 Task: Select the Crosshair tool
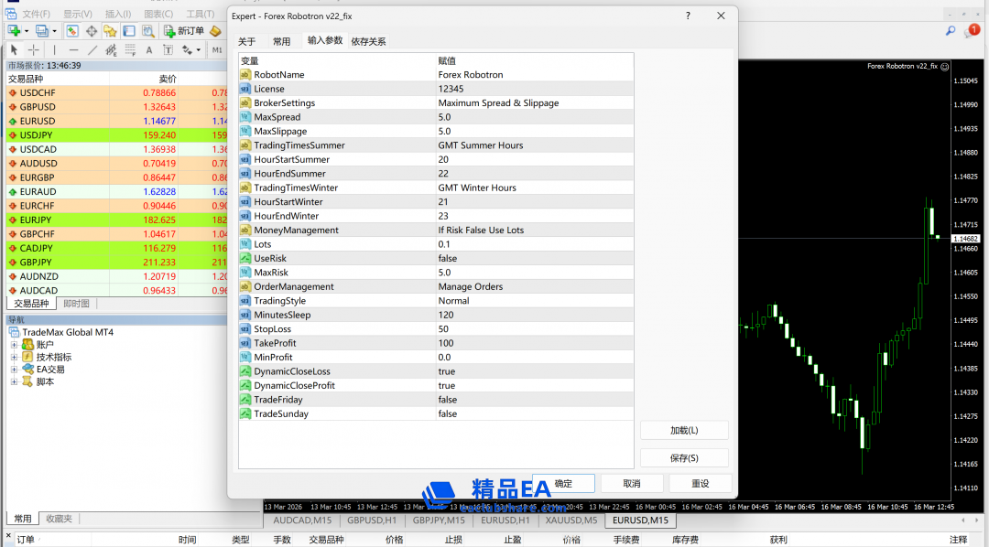coord(33,50)
